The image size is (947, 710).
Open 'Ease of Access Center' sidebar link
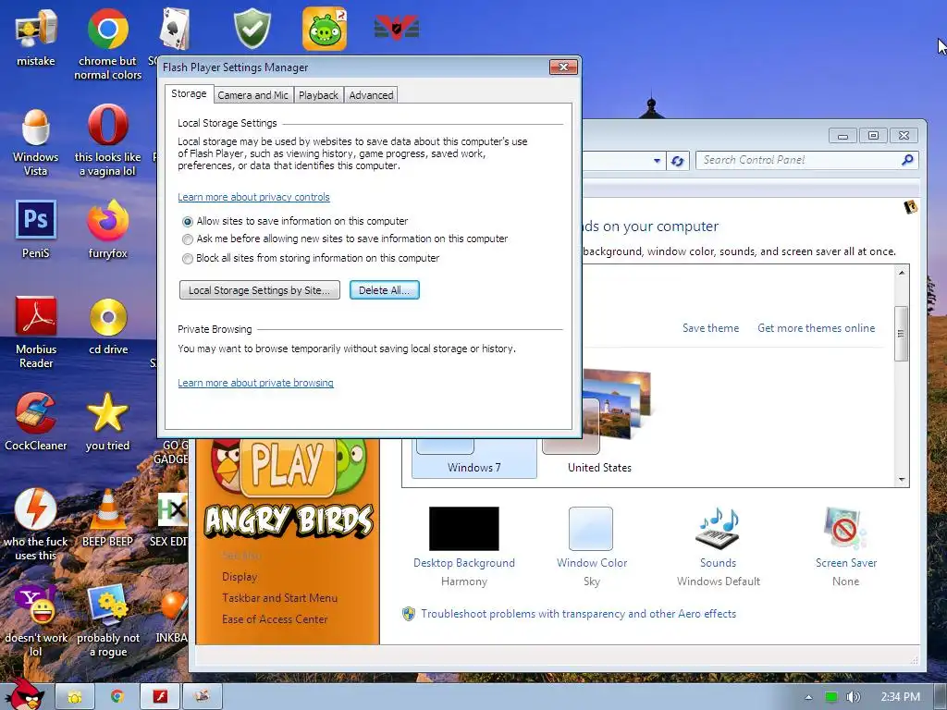pyautogui.click(x=275, y=618)
